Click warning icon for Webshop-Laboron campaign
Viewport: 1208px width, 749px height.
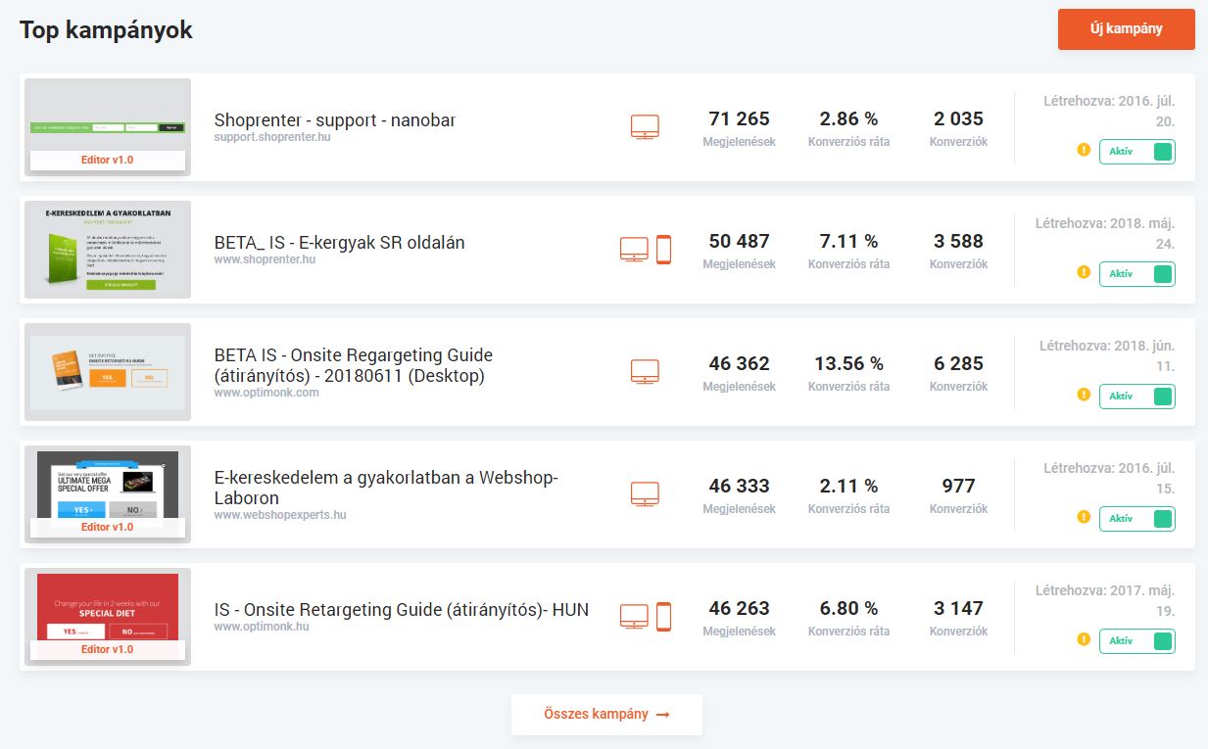(x=1084, y=517)
